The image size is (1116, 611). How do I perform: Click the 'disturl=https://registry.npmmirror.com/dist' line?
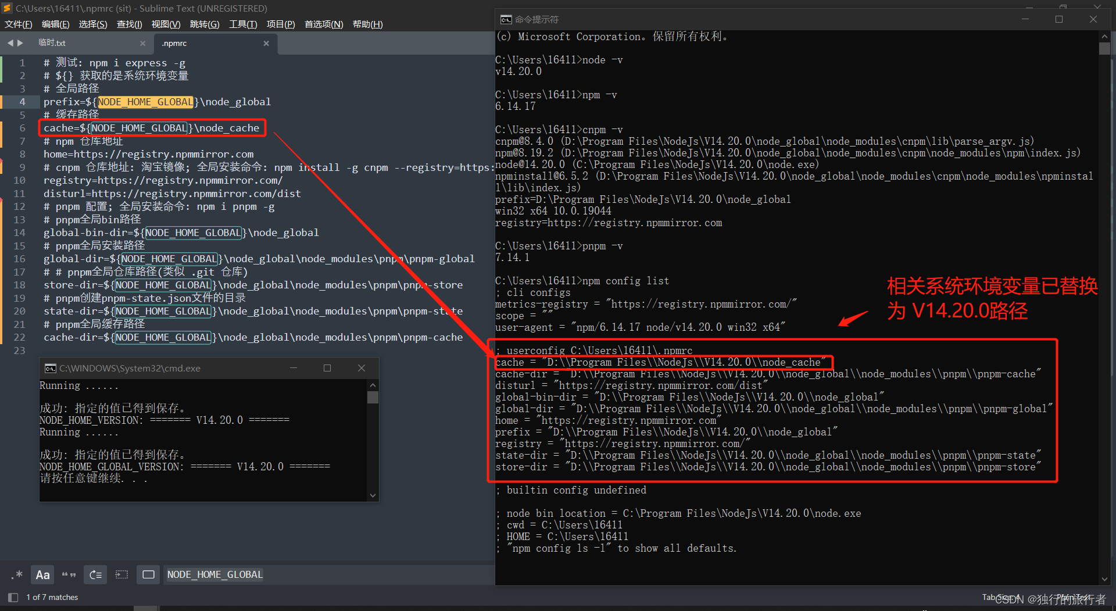tap(172, 194)
